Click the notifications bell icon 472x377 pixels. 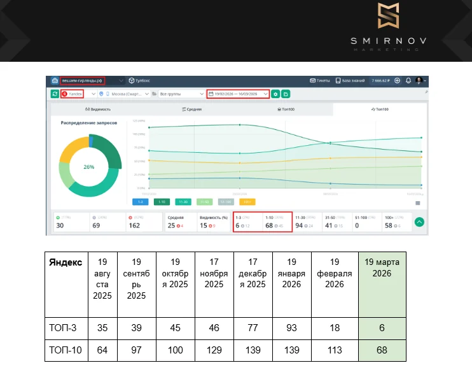coord(408,81)
